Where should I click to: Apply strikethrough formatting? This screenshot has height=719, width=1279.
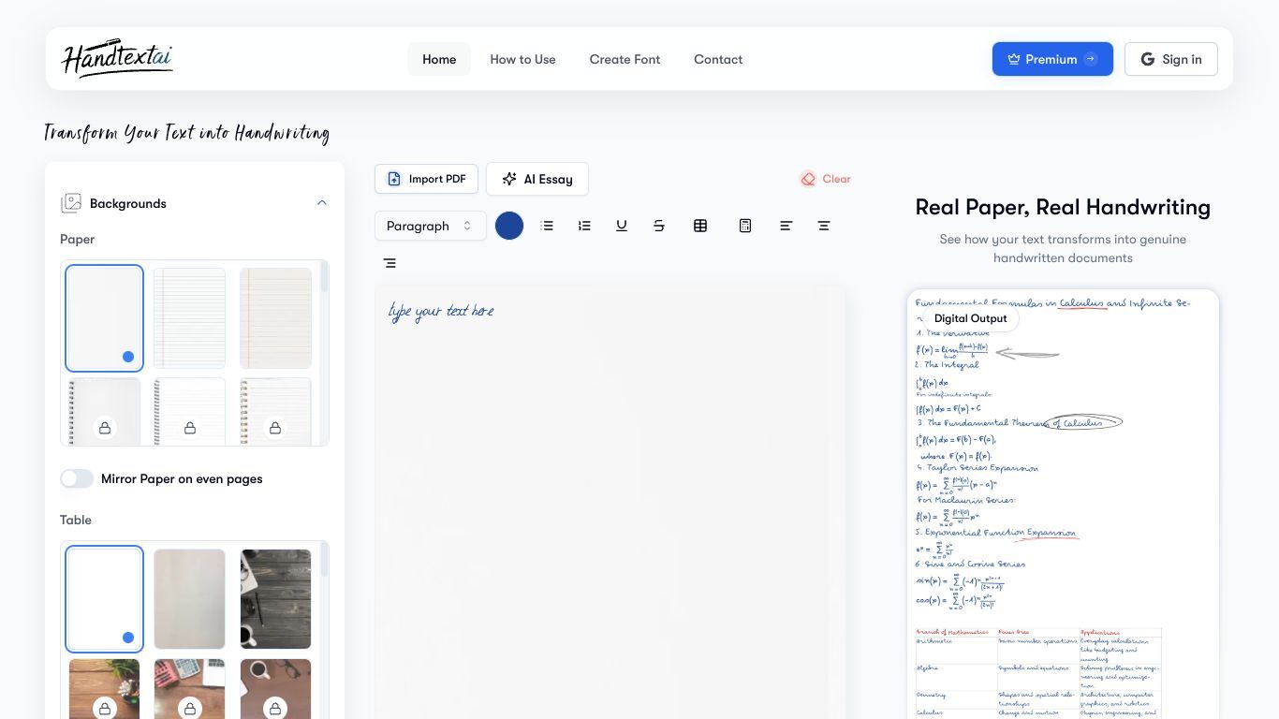(659, 226)
